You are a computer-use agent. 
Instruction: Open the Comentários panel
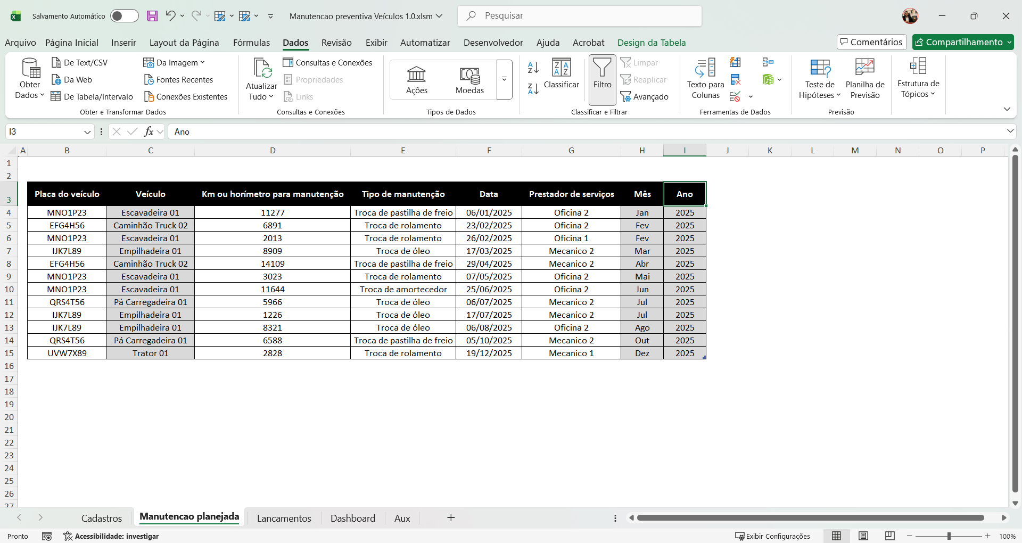(871, 42)
